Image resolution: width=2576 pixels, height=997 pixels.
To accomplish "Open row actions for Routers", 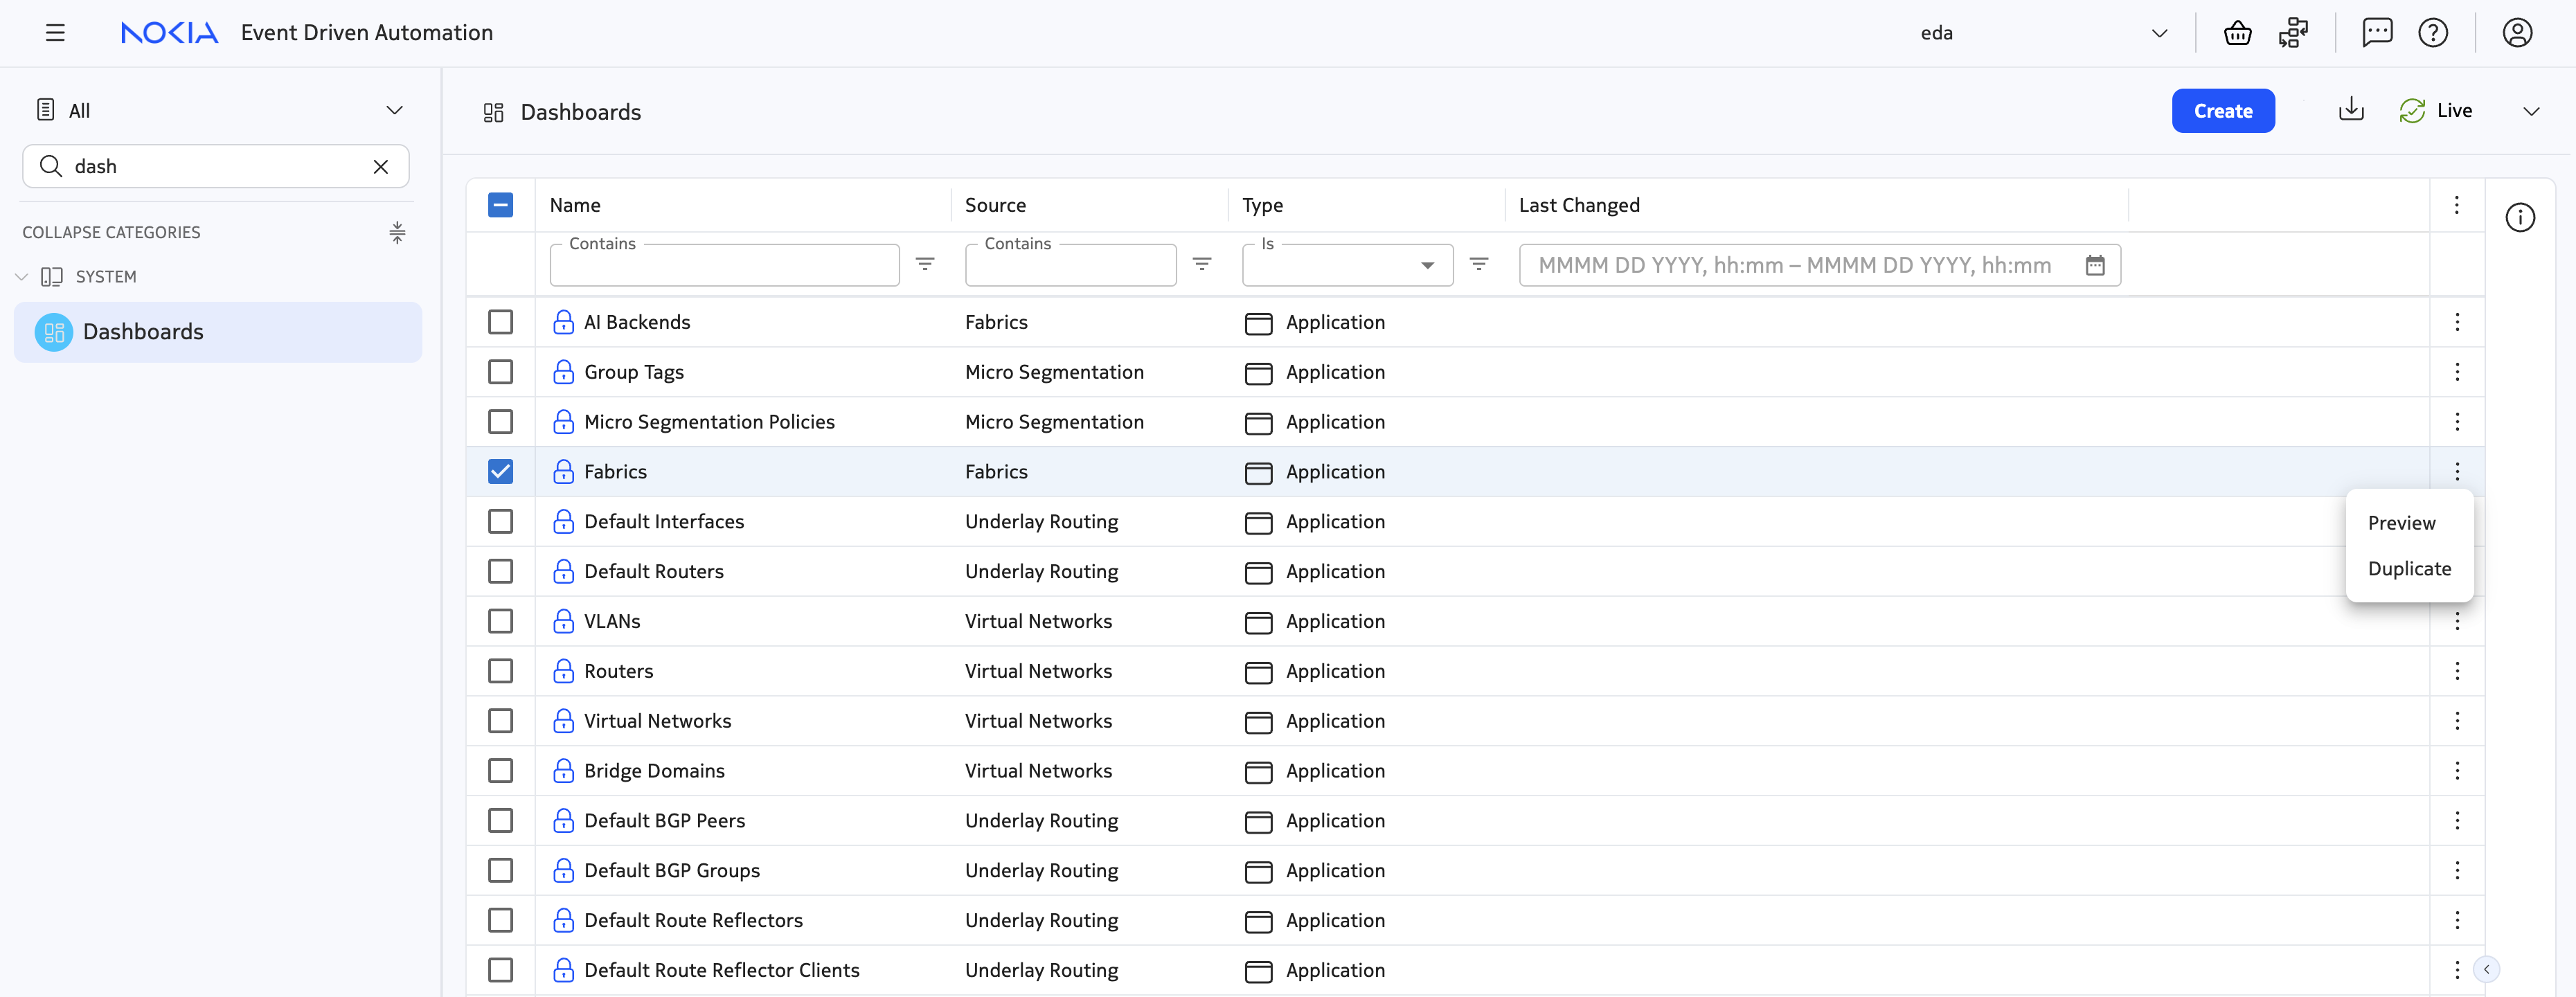I will [x=2457, y=671].
